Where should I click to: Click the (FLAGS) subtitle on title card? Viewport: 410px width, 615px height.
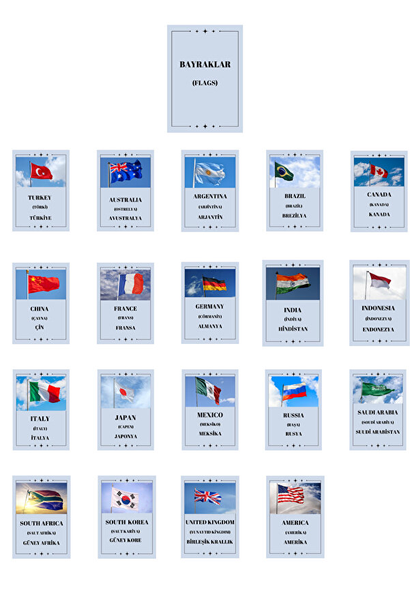(x=205, y=83)
